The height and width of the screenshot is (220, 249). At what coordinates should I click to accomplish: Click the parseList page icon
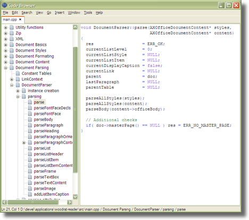(30, 148)
